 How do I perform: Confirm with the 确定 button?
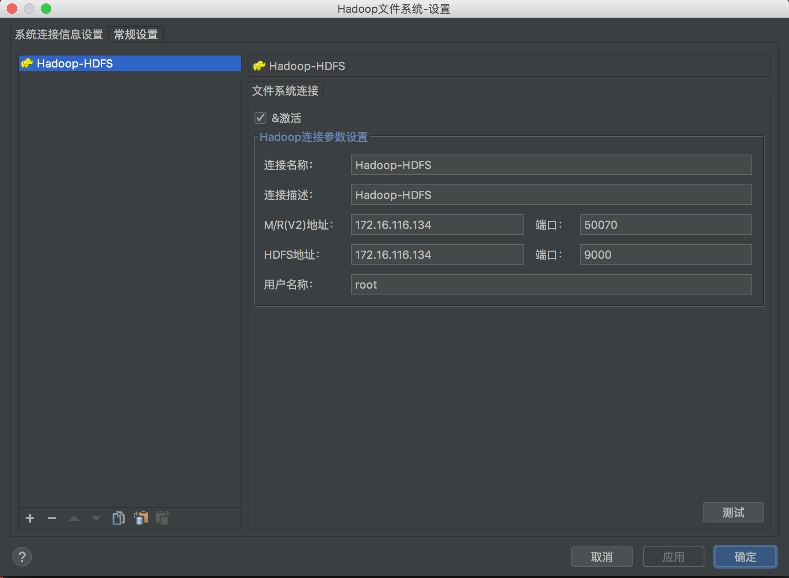point(745,557)
